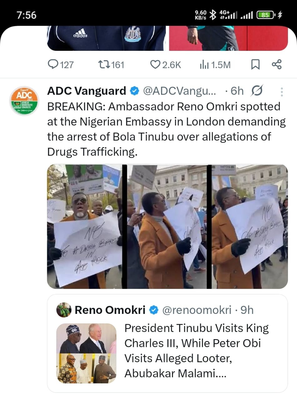Open the left protest photo

pos(84,227)
